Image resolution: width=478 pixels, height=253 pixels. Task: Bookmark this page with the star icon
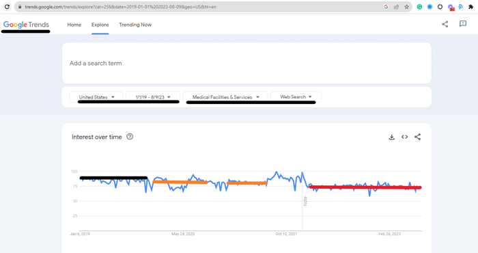pyautogui.click(x=406, y=7)
